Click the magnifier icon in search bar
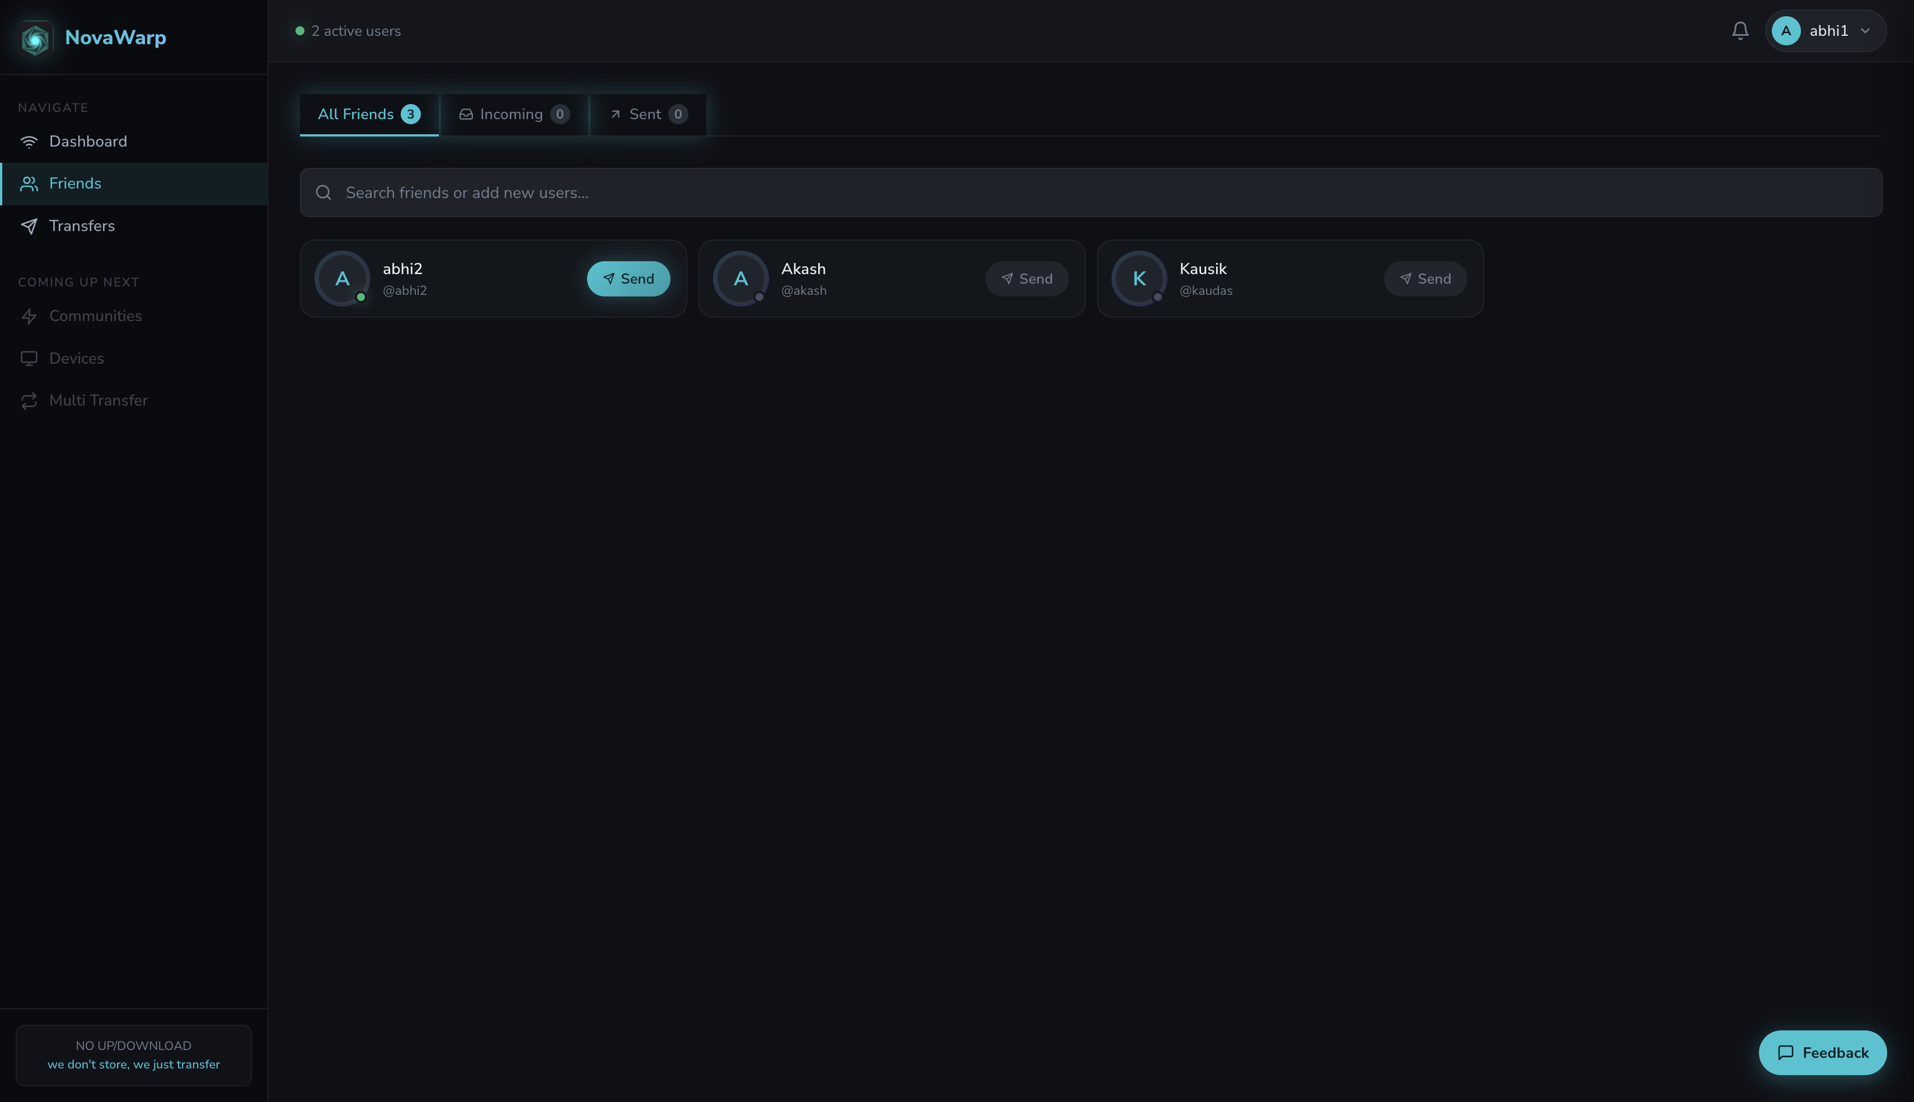1914x1102 pixels. tap(323, 193)
